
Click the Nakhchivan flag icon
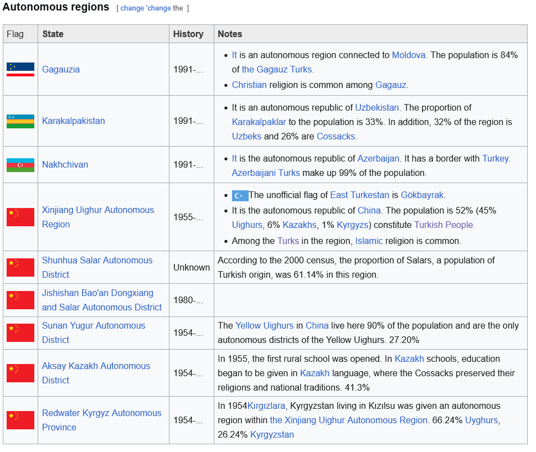20,165
